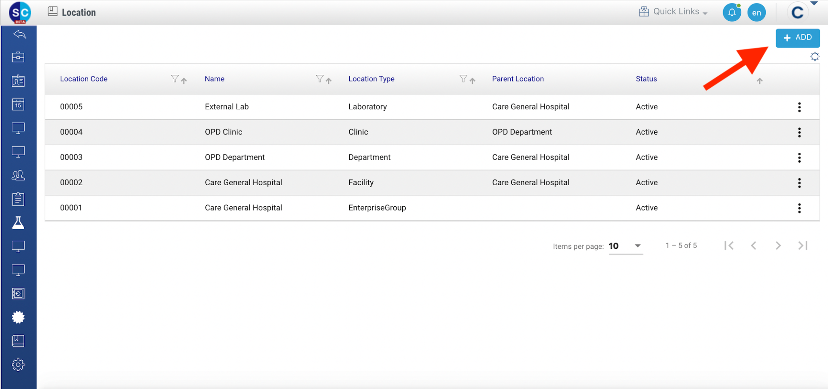Open the clipboard icon in sidebar
This screenshot has width=828, height=389.
point(18,199)
